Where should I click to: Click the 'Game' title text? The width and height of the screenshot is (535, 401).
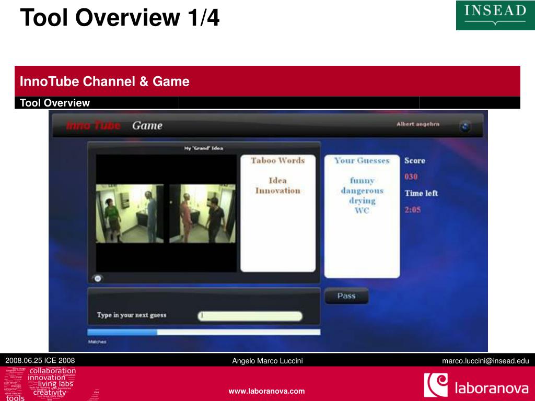click(147, 125)
